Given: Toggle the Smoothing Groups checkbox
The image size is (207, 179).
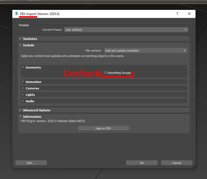Looking at the screenshot, I should (x=106, y=73).
